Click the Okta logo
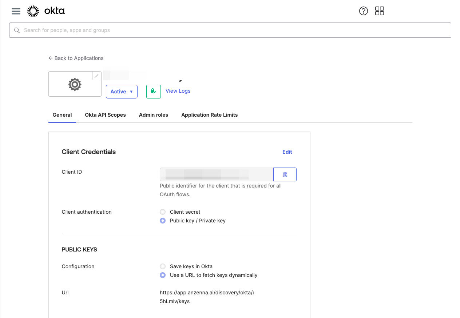This screenshot has height=318, width=460. (46, 11)
